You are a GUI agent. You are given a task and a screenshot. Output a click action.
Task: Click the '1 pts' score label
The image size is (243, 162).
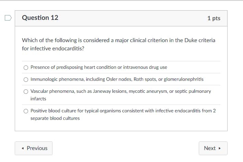click(x=214, y=18)
